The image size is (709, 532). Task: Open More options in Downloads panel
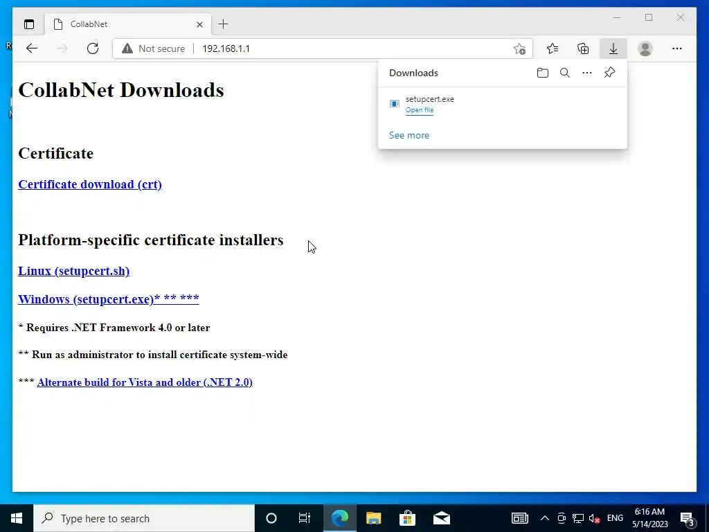tap(587, 73)
